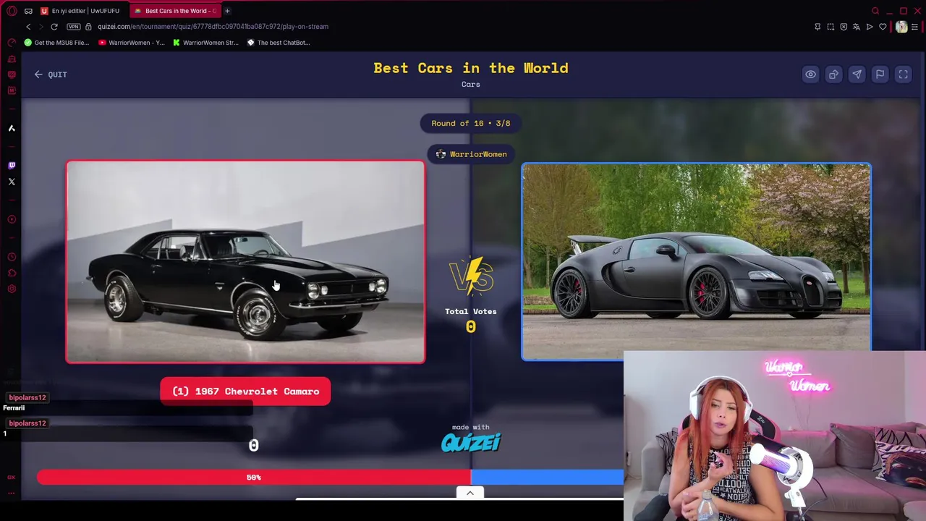The image size is (926, 521).
Task: Toggle the ad blocker shield icon
Action: 844,27
